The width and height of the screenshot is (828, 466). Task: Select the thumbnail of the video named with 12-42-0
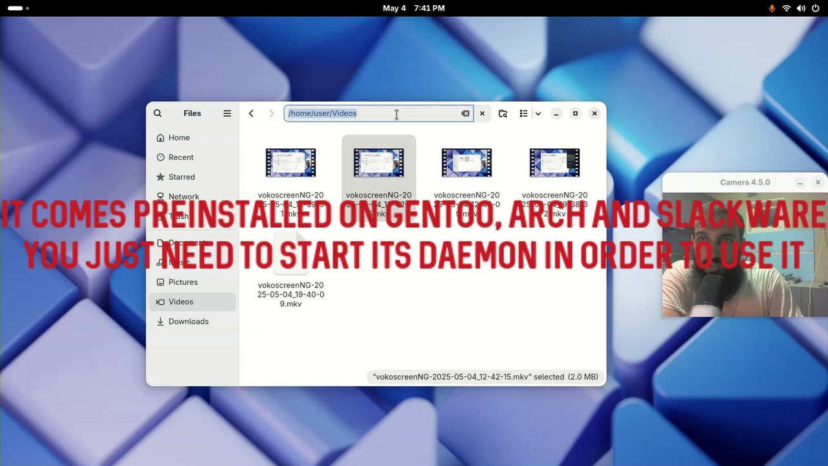(x=466, y=162)
